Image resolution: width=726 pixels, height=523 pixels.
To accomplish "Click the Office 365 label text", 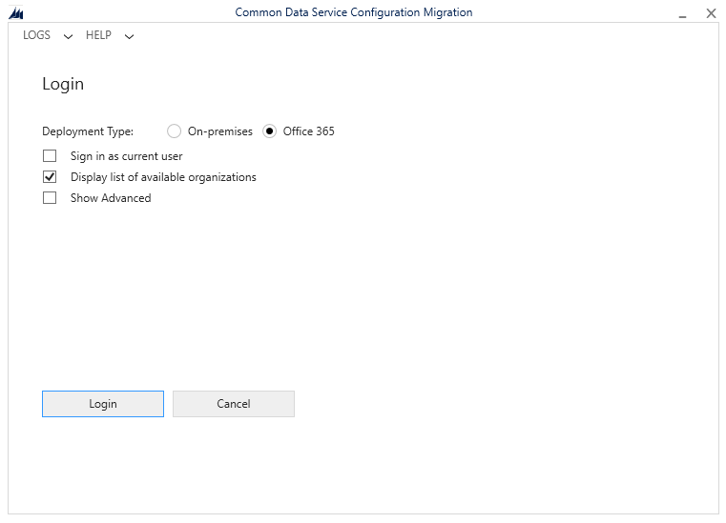I will [x=308, y=131].
